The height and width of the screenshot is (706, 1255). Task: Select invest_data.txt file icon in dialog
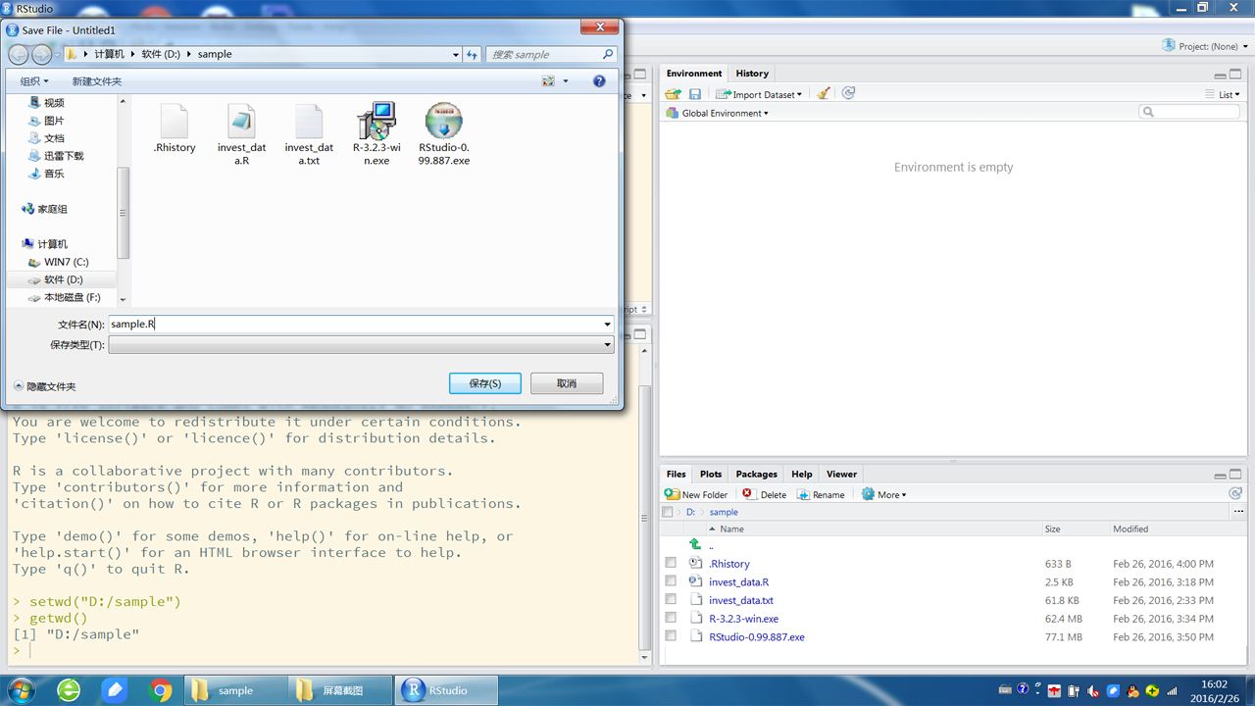tap(309, 122)
